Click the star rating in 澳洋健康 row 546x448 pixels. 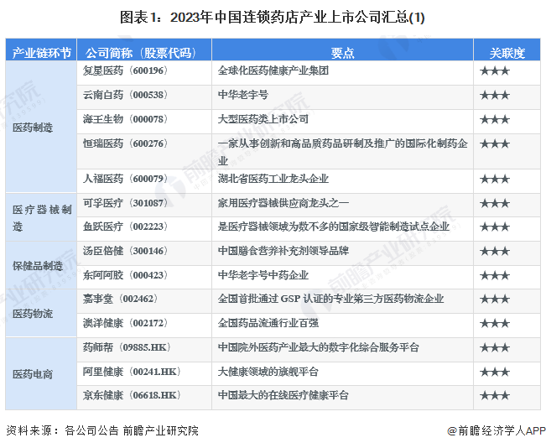495,324
